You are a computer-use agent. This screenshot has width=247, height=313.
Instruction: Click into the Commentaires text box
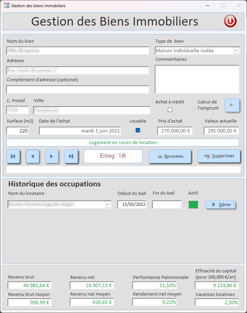(197, 79)
